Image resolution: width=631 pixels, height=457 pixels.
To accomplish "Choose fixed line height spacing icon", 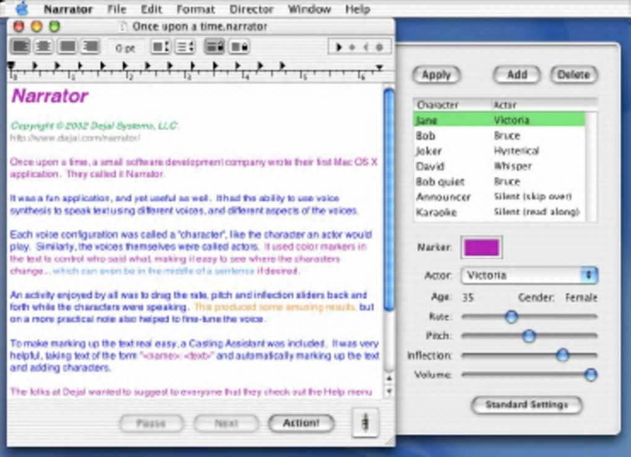I will point(160,46).
